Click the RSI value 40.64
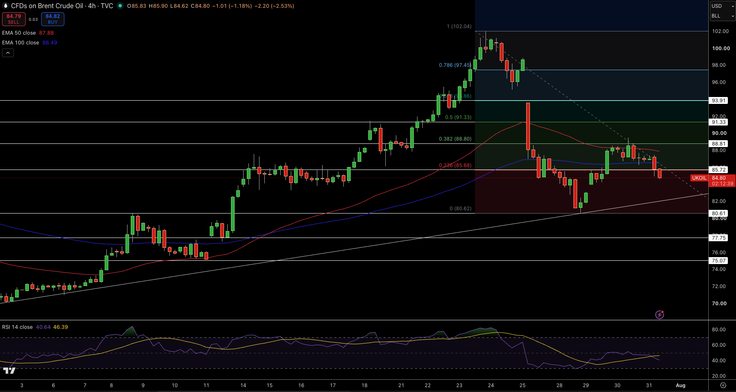The height and width of the screenshot is (392, 736). click(43, 327)
